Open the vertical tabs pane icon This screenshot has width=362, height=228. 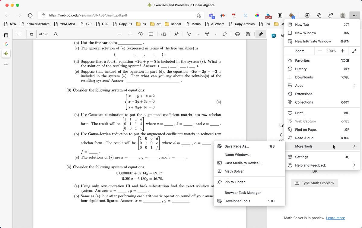[6, 35]
